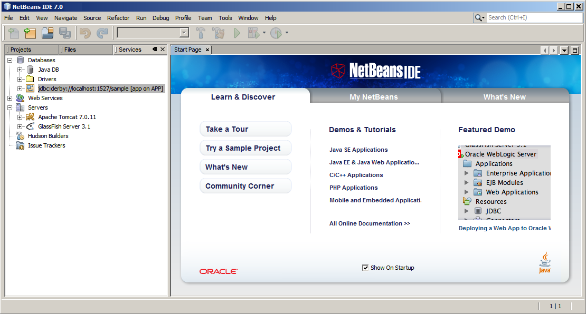Click the New File toolbar icon

coord(13,33)
